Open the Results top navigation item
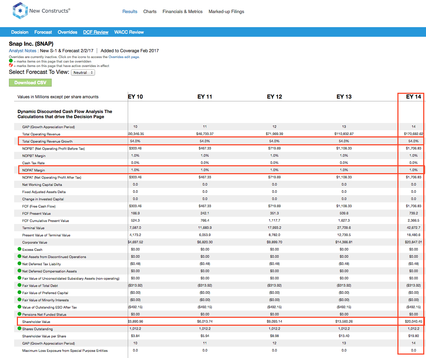Viewport: 426px width, 358px height. coord(130,12)
